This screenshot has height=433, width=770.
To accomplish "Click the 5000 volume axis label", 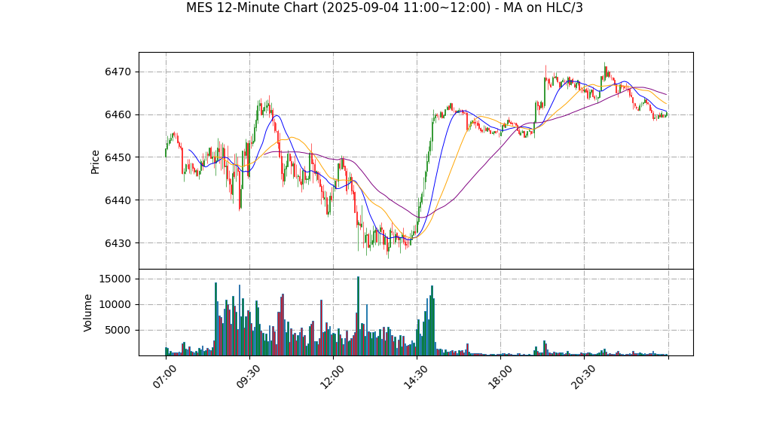I will pos(118,331).
